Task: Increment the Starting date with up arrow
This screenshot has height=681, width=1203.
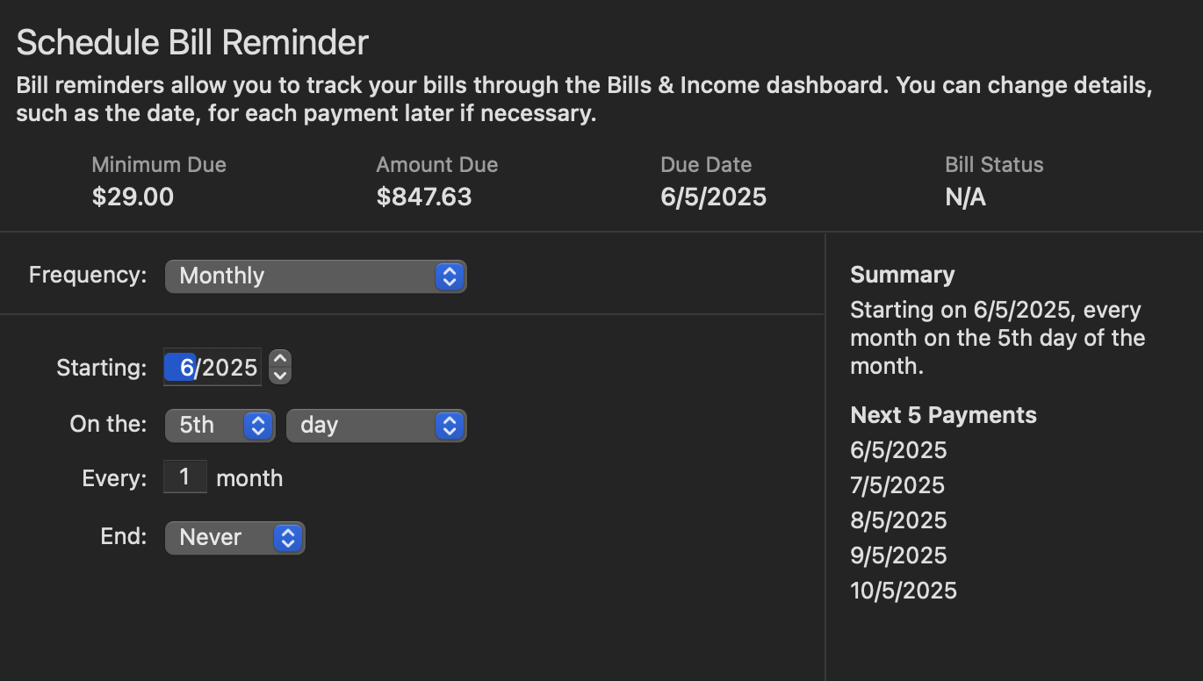Action: (x=280, y=359)
